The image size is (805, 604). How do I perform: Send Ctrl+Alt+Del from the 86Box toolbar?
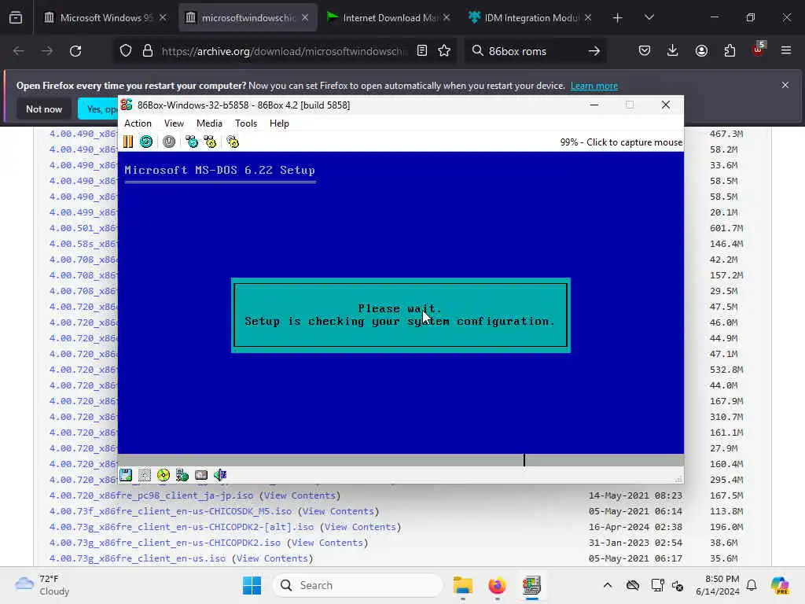192,142
